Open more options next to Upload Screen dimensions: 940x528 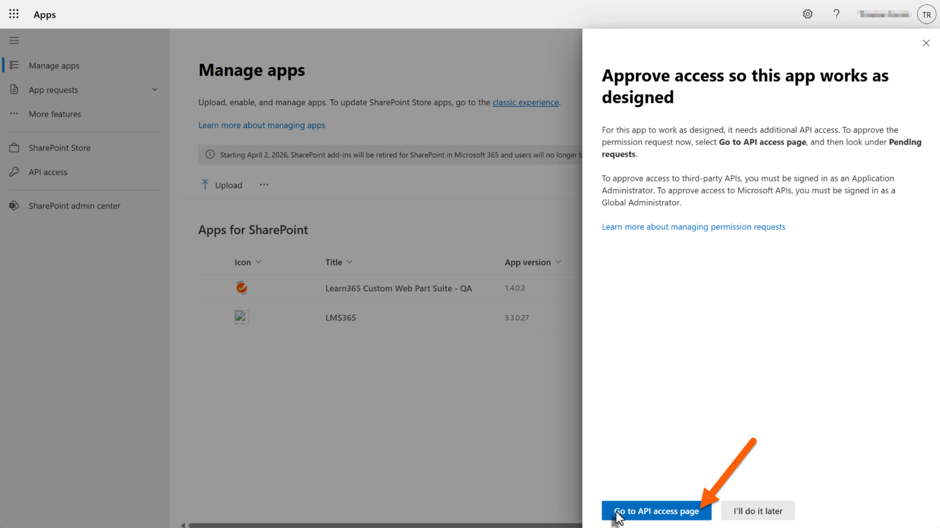[x=264, y=185]
